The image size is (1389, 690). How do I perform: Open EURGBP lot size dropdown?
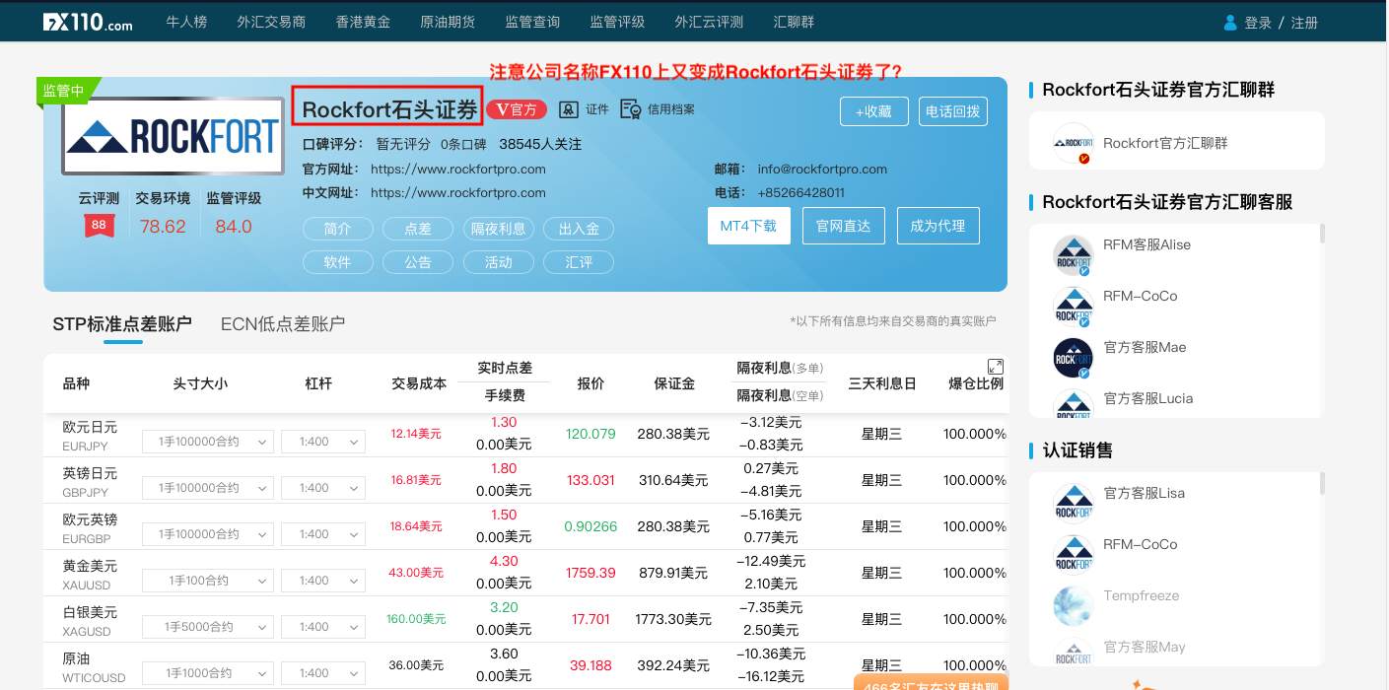coord(207,534)
